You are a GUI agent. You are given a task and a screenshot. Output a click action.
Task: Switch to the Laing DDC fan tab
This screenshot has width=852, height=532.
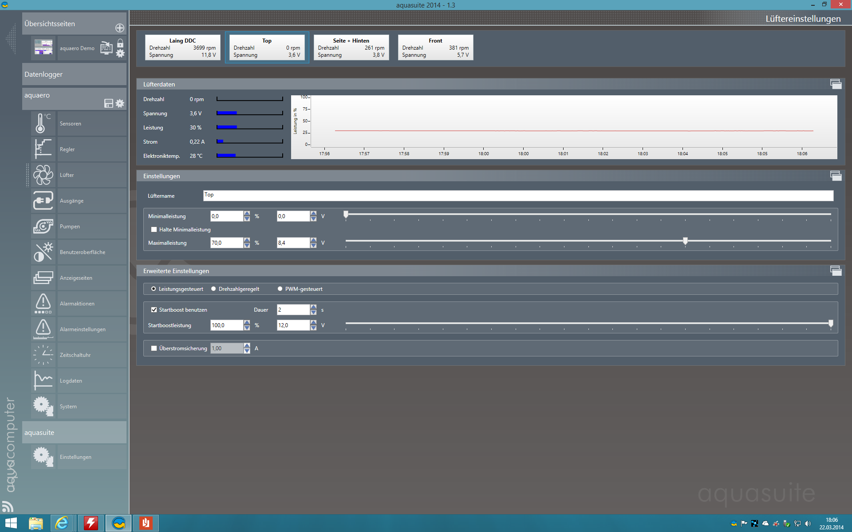click(182, 47)
